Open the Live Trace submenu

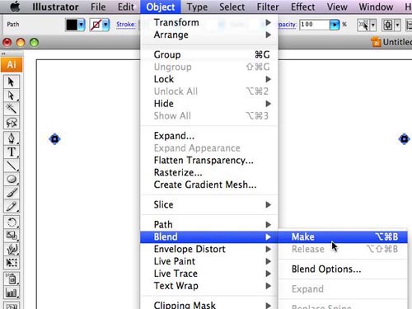(x=209, y=274)
